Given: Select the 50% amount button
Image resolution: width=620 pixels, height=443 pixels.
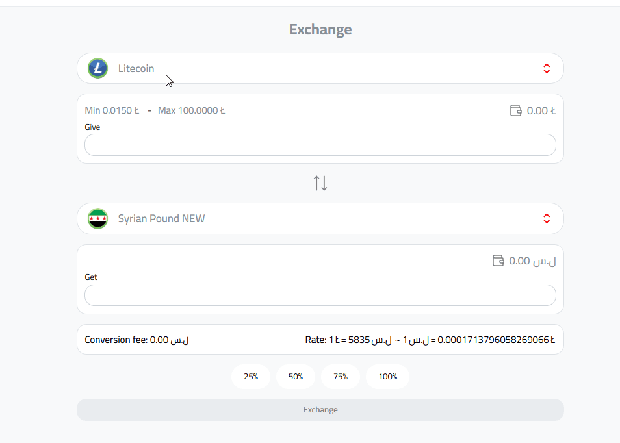Looking at the screenshot, I should point(295,377).
